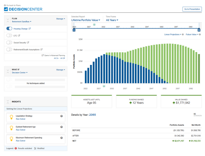
Task: Collapse the What-If panel chevrons
Action: 8,71
